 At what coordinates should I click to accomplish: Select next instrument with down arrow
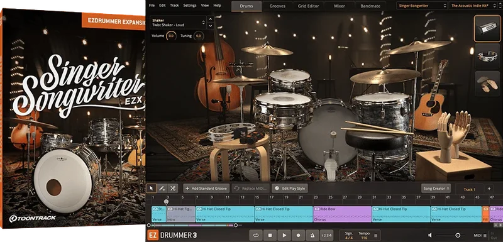pyautogui.click(x=211, y=26)
